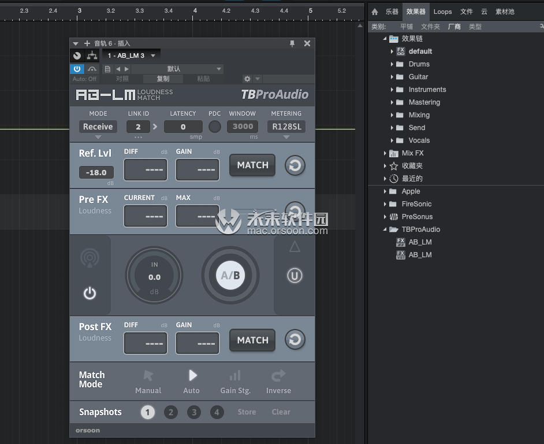
Task: Toggle the A/B comparison button
Action: point(230,276)
